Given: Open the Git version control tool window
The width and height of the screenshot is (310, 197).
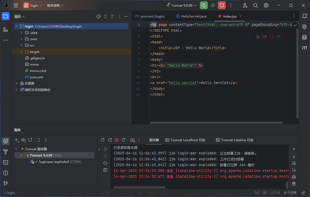Looking at the screenshot, I should [x=5, y=183].
